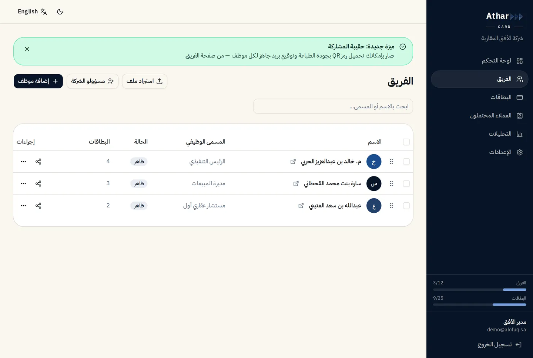Switch language to English
533x358 pixels.
point(33,12)
